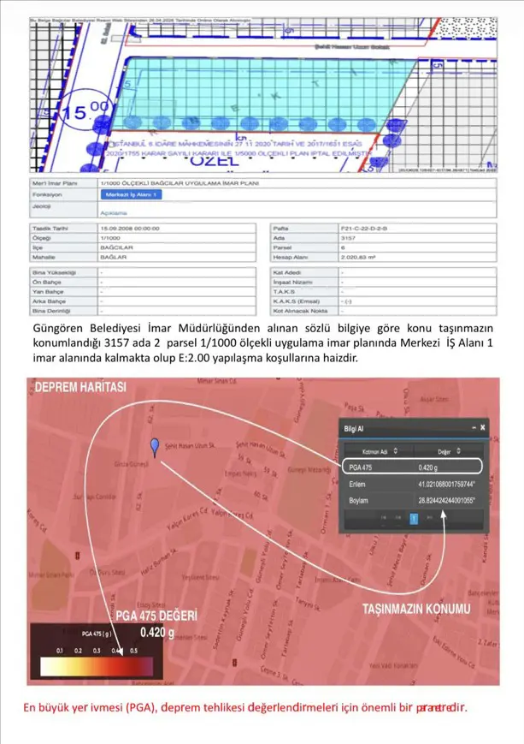The image size is (524, 744).
Task: Select the İlçe value BAĞCILAR
Action: [177, 247]
